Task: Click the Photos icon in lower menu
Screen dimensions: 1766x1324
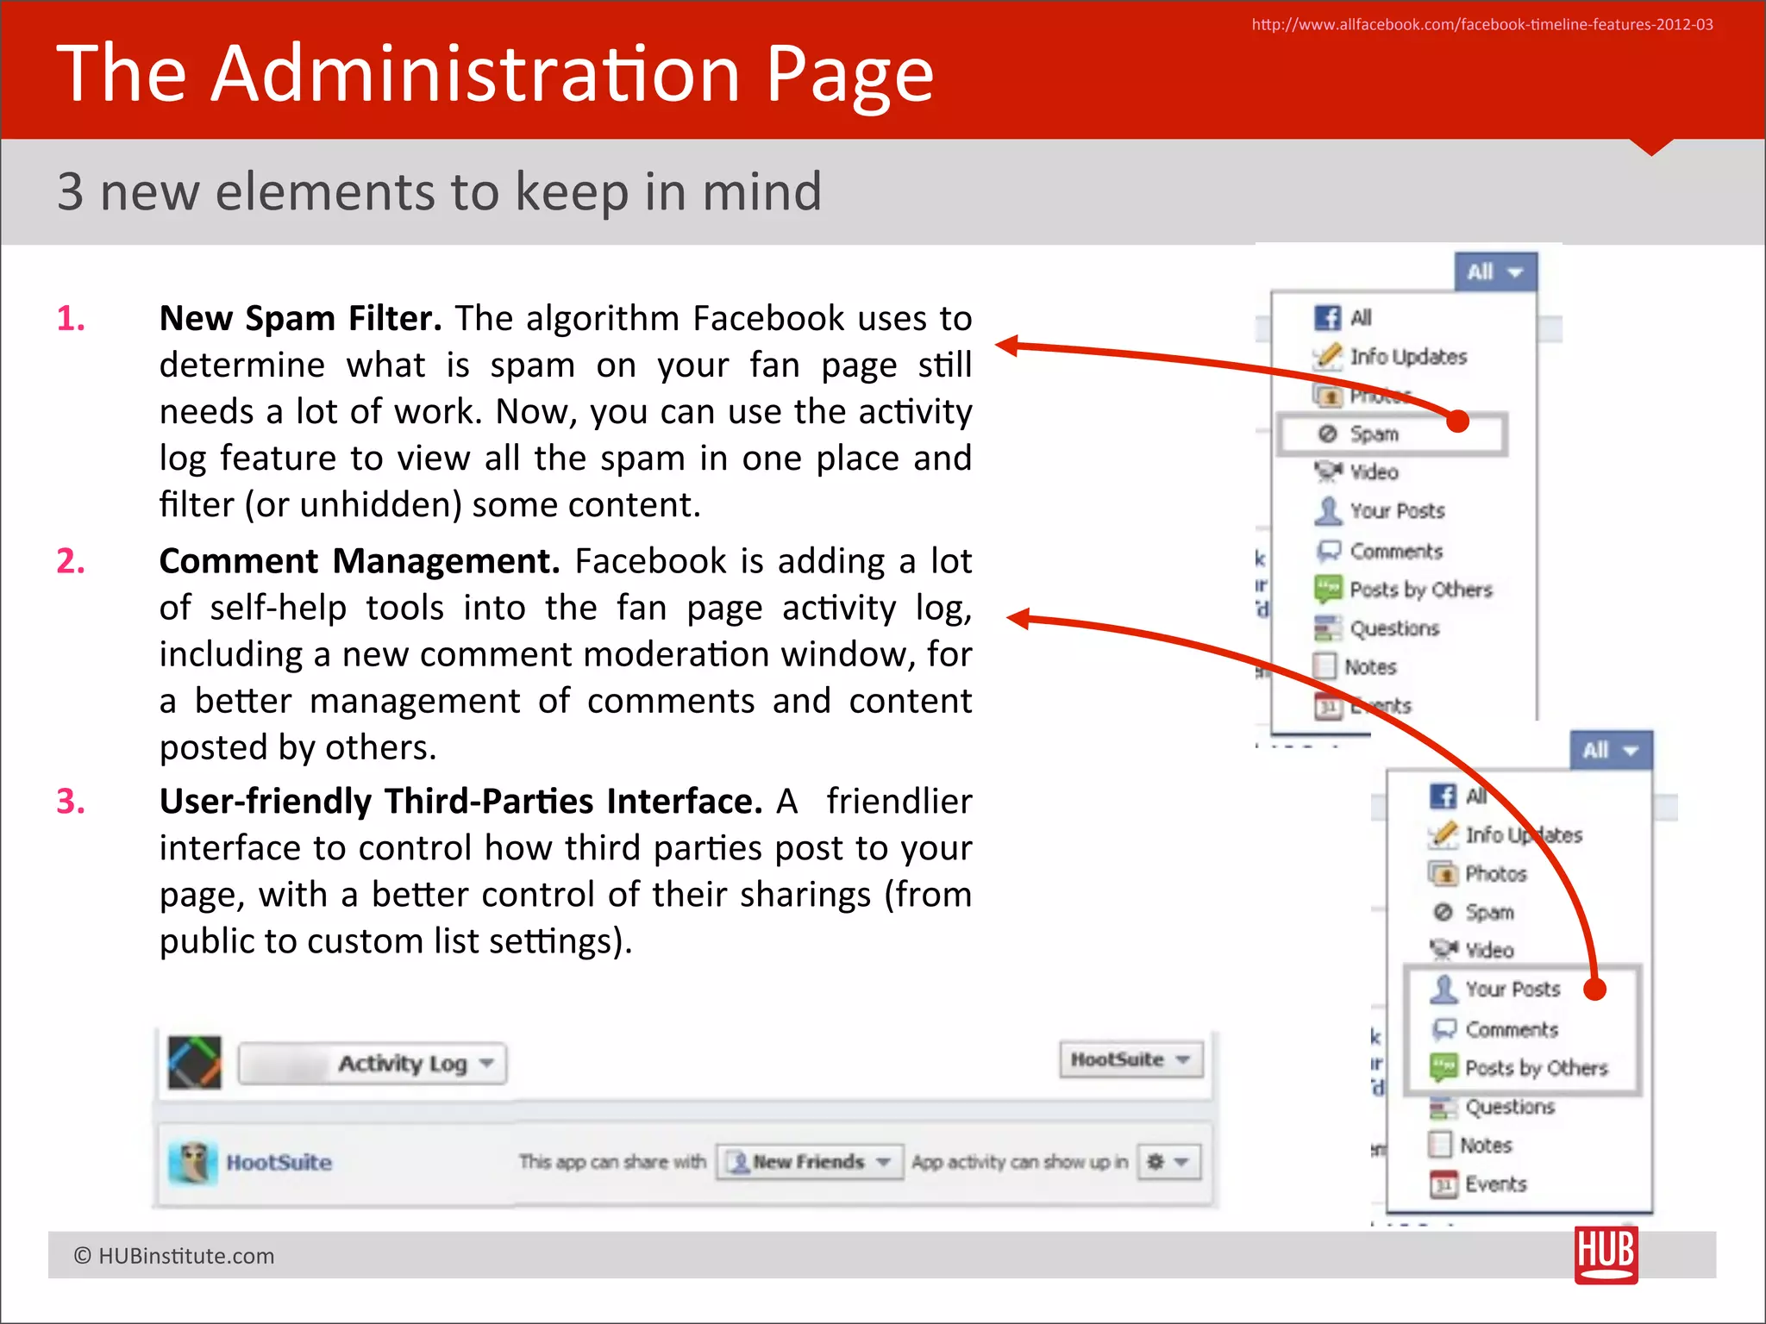Action: click(1443, 873)
